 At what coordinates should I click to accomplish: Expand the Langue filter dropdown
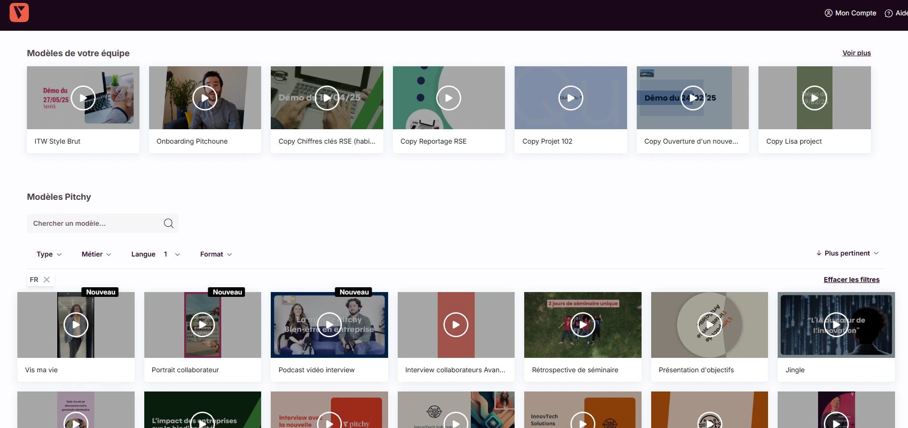[155, 254]
